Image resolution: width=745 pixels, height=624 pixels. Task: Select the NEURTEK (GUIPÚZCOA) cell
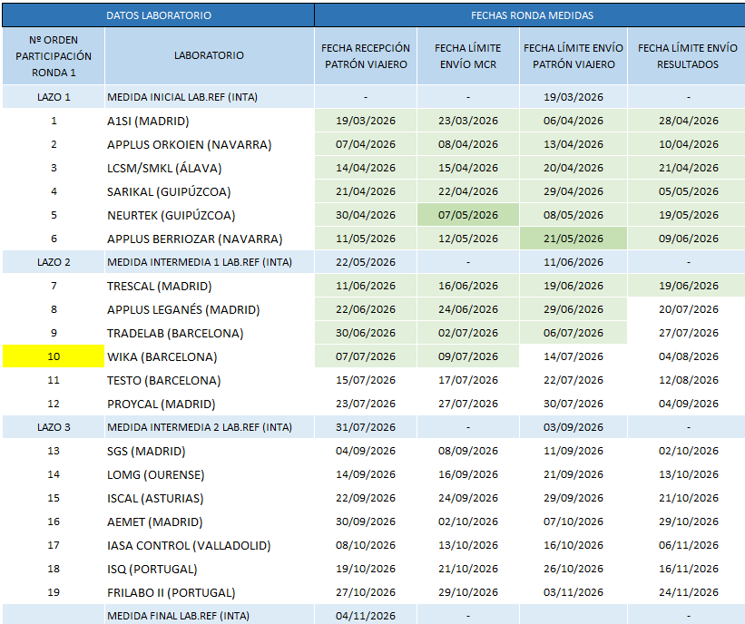point(209,215)
